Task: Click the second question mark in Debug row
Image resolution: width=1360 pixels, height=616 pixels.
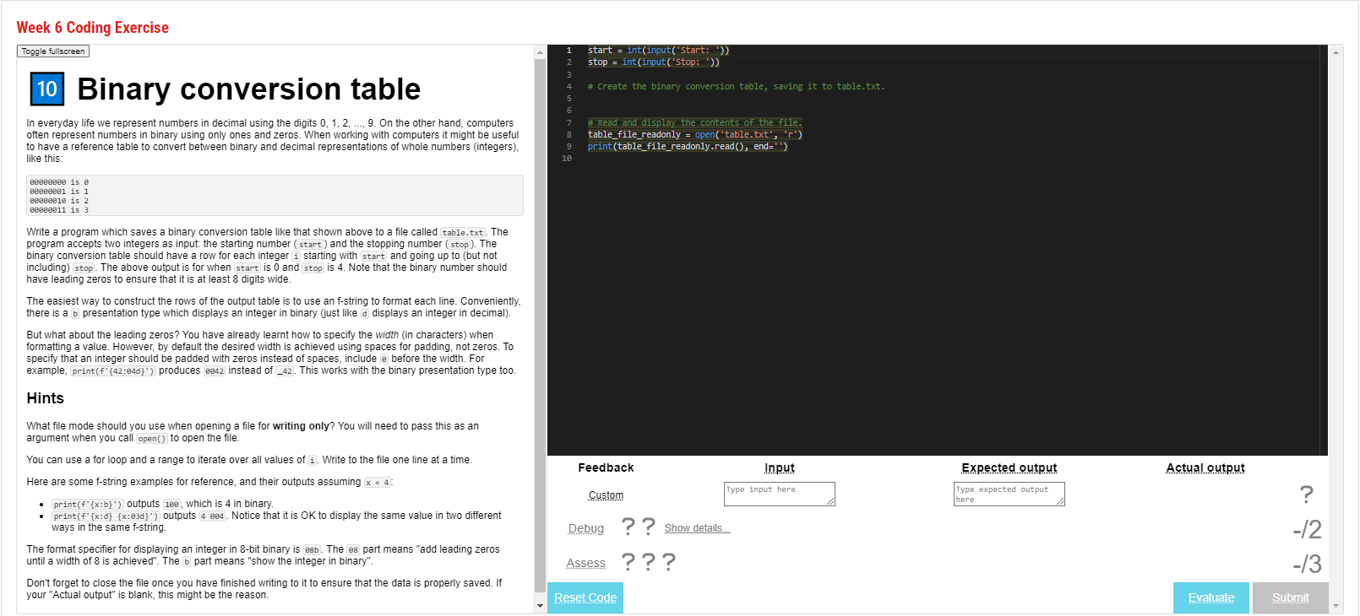Action: [x=649, y=527]
